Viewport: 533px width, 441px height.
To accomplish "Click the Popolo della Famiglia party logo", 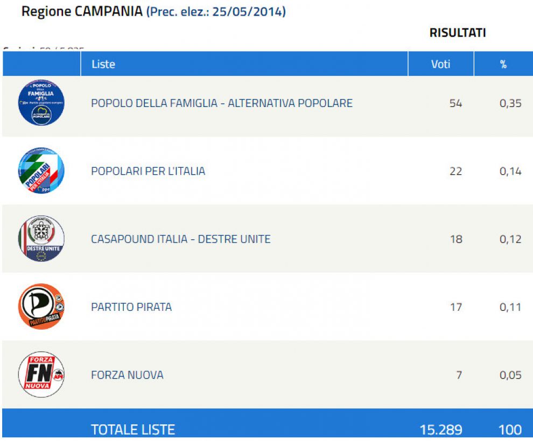I will point(41,103).
